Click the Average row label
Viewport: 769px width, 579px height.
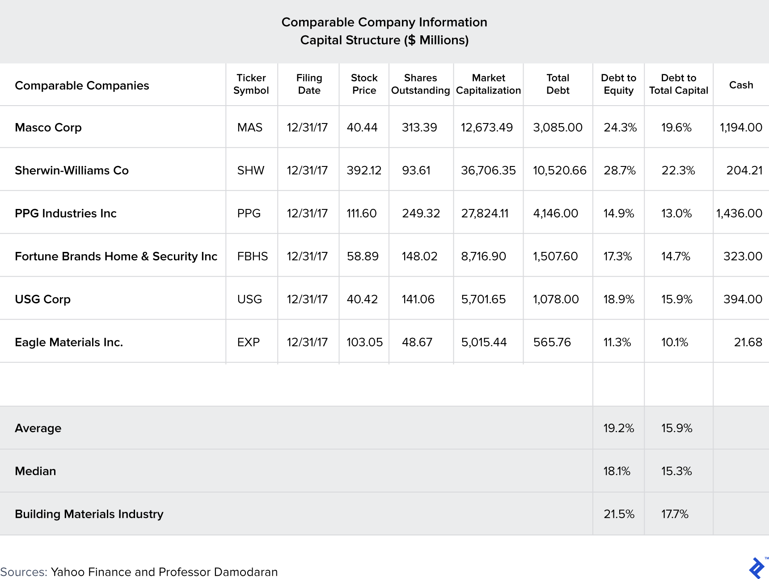click(x=38, y=428)
